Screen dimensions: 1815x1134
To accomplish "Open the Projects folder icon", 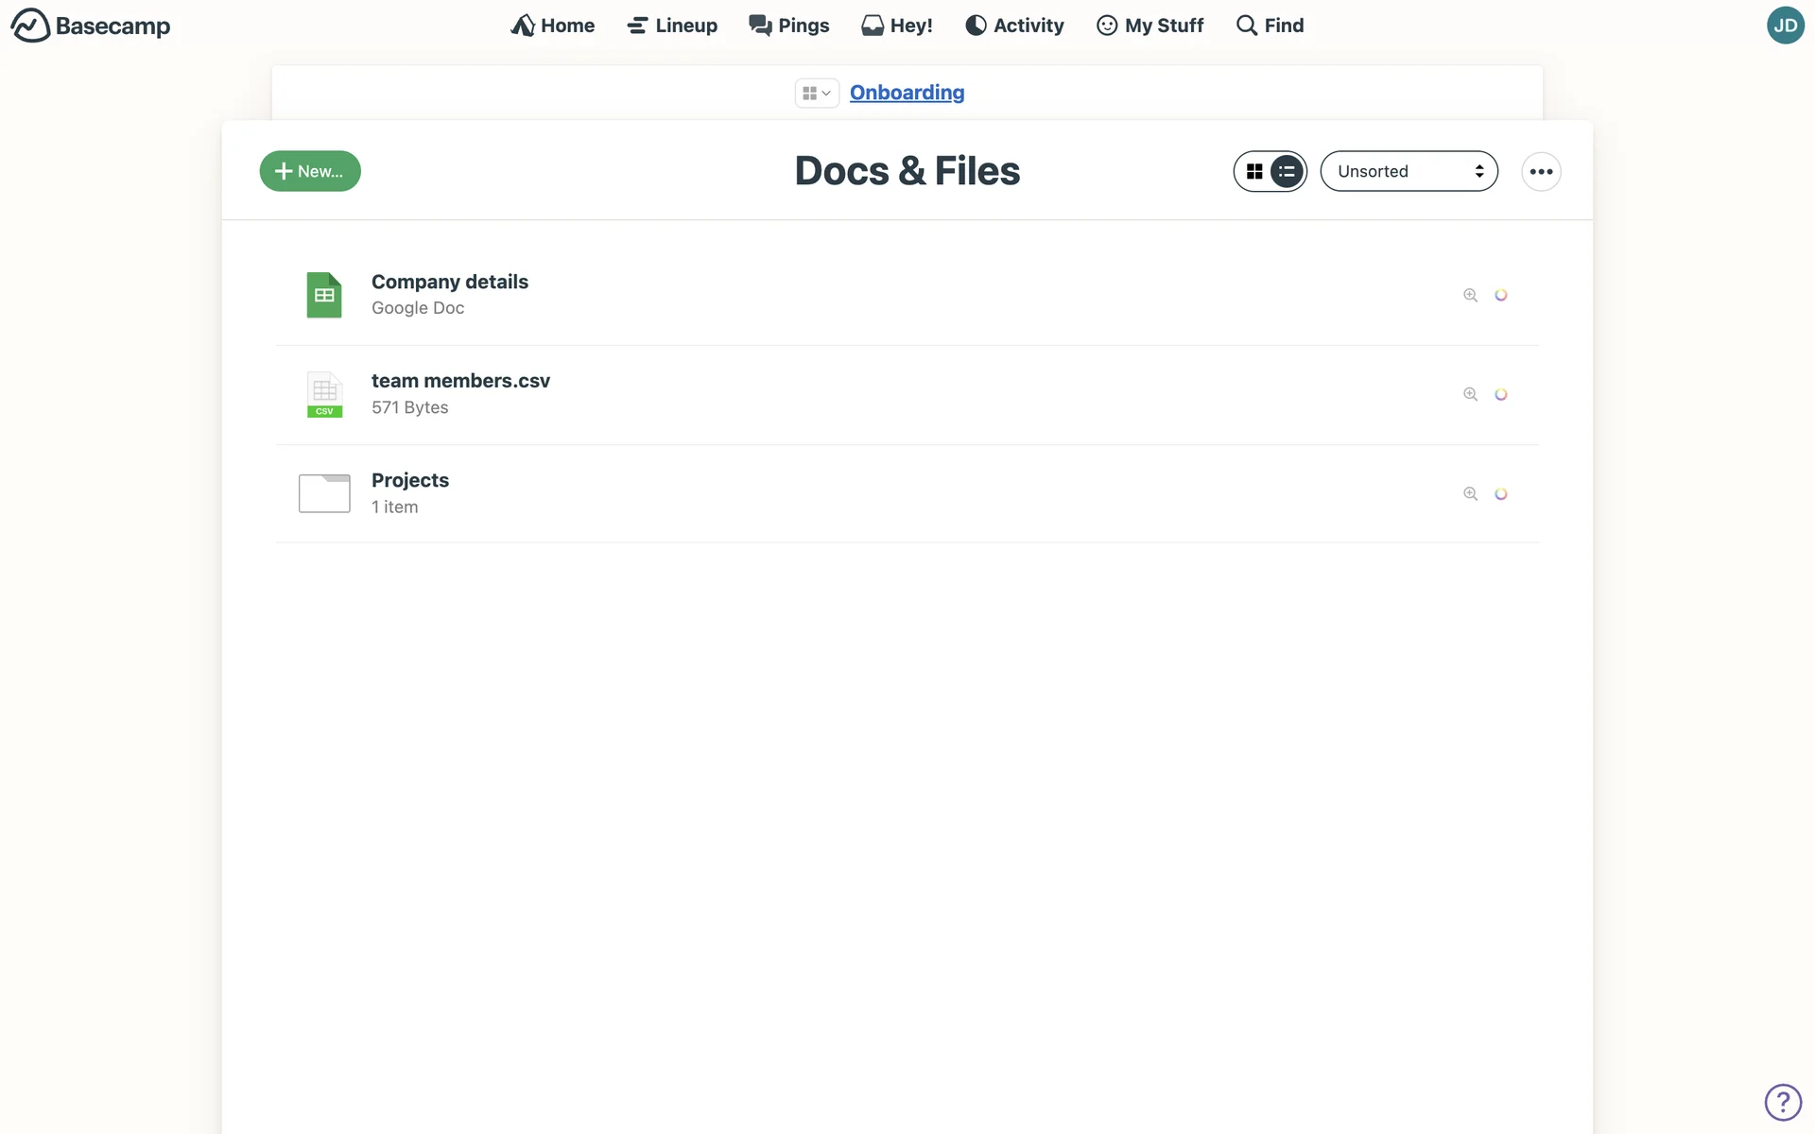I will [323, 493].
